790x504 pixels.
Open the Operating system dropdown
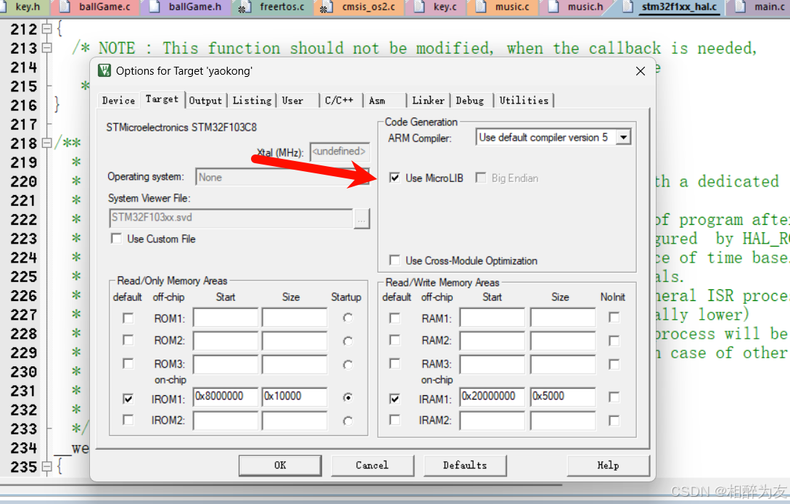[282, 177]
